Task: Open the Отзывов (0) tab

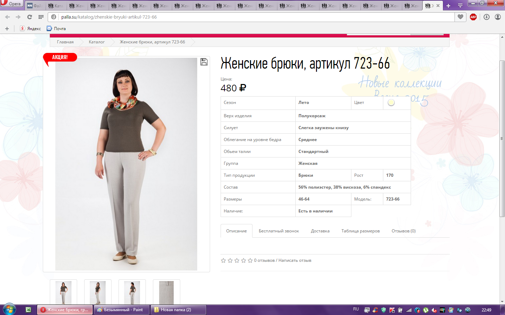Action: coord(403,231)
